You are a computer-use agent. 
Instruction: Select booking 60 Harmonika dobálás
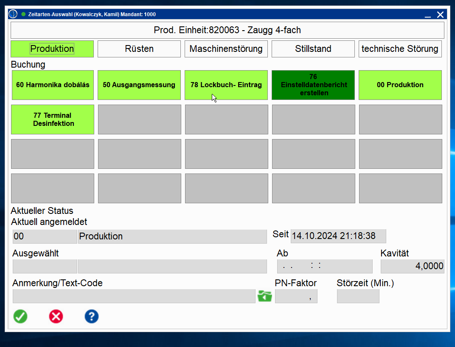[x=53, y=85]
